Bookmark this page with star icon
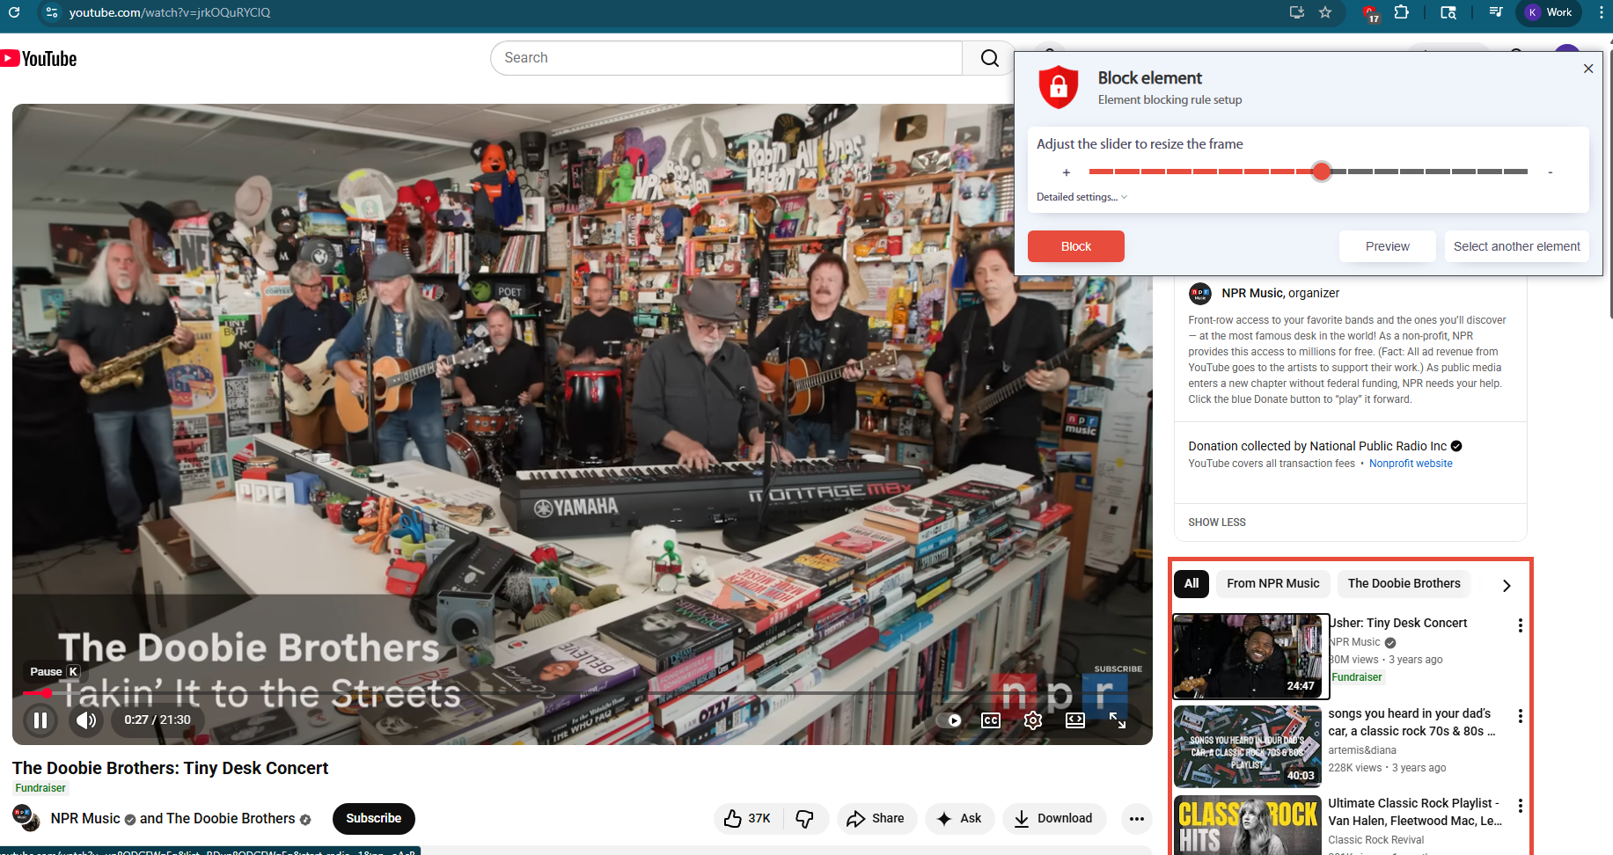This screenshot has height=855, width=1613. tap(1325, 12)
